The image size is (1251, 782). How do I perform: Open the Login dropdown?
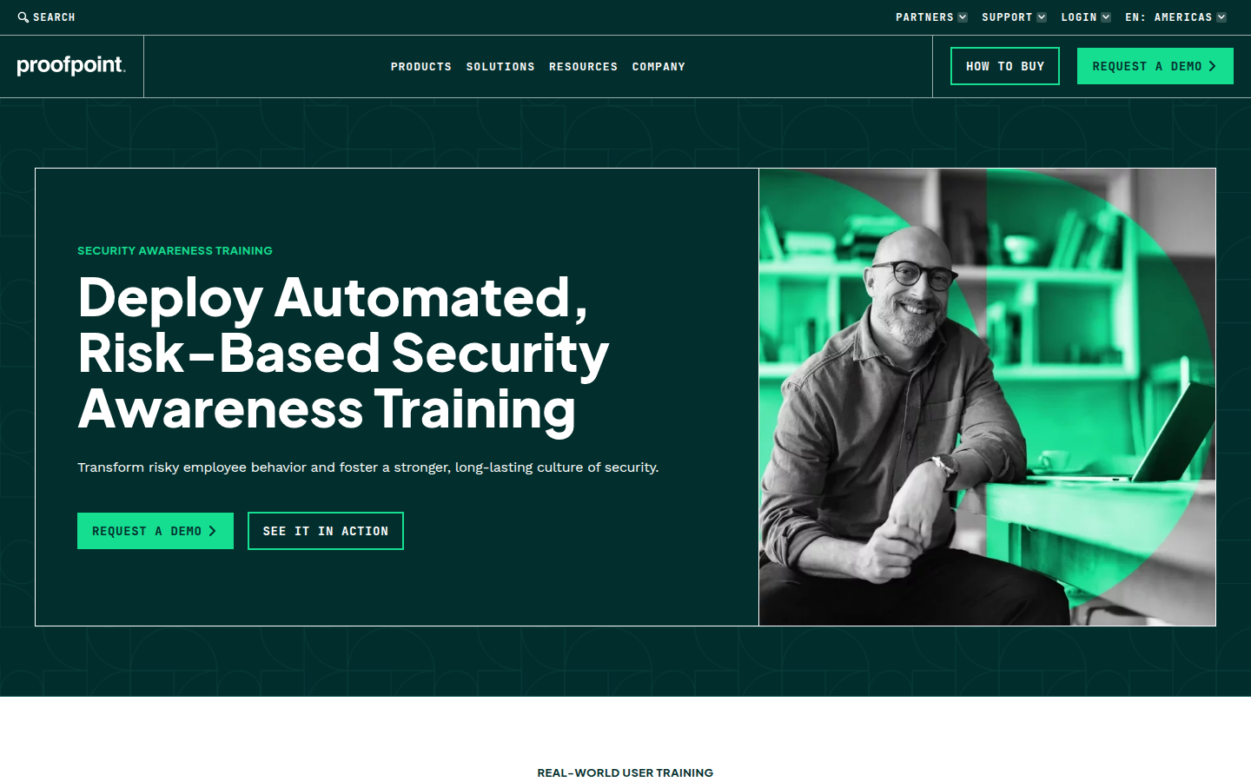click(x=1086, y=17)
